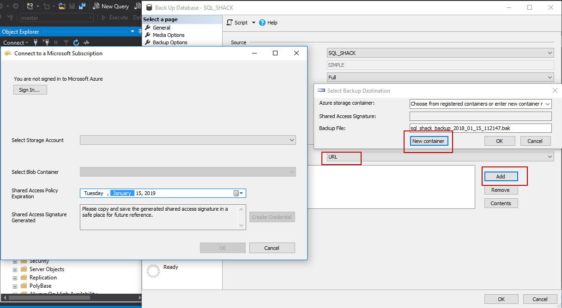Screen dimensions: 562x308
Task: Click the New container button
Action: pyautogui.click(x=429, y=141)
